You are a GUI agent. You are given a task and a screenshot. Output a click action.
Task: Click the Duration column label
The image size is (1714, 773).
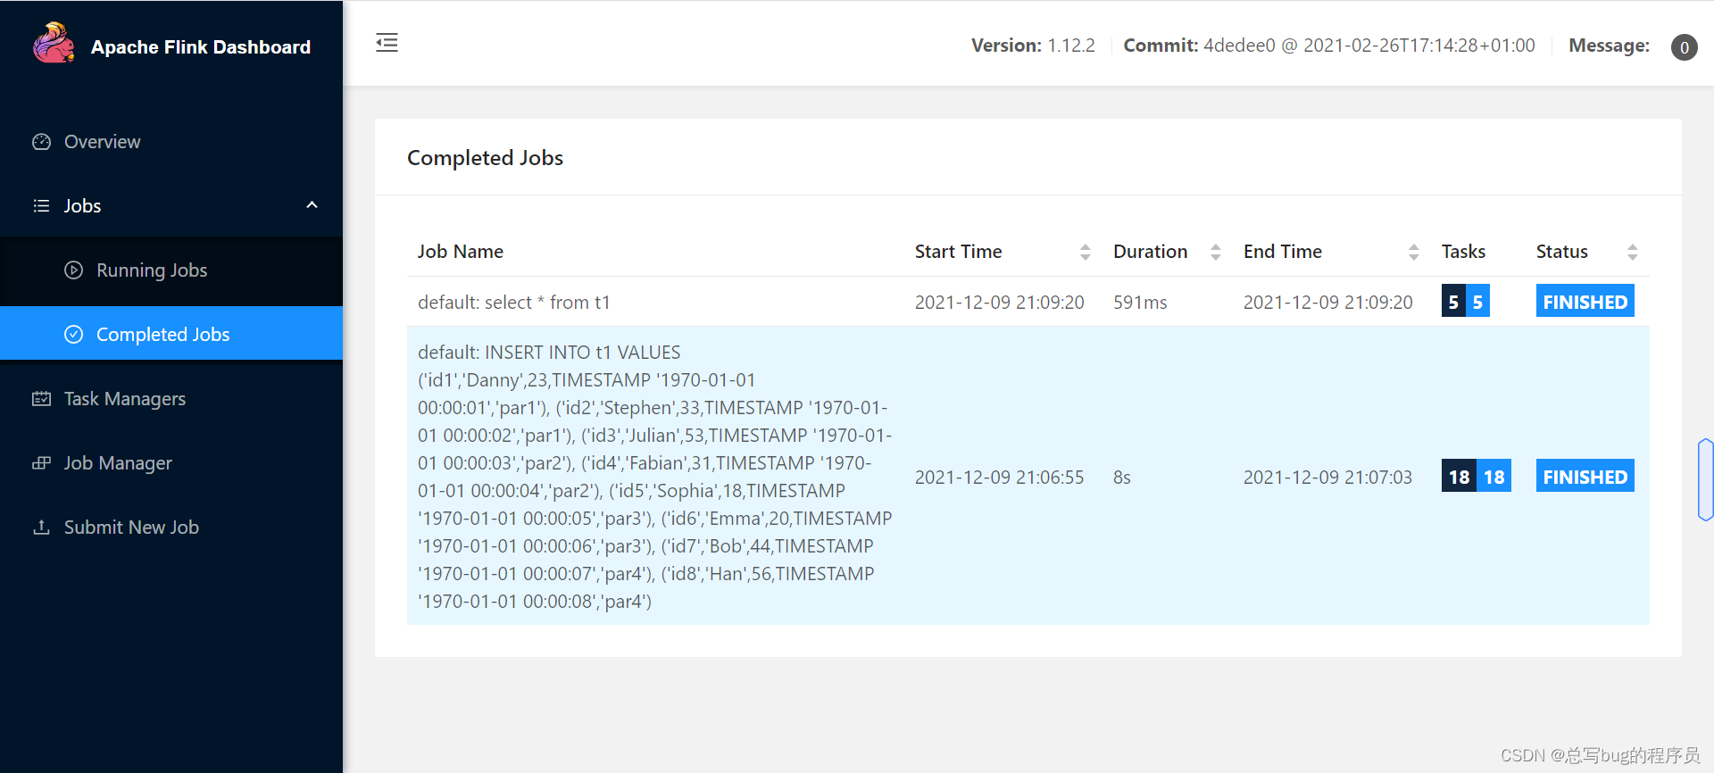pyautogui.click(x=1151, y=252)
